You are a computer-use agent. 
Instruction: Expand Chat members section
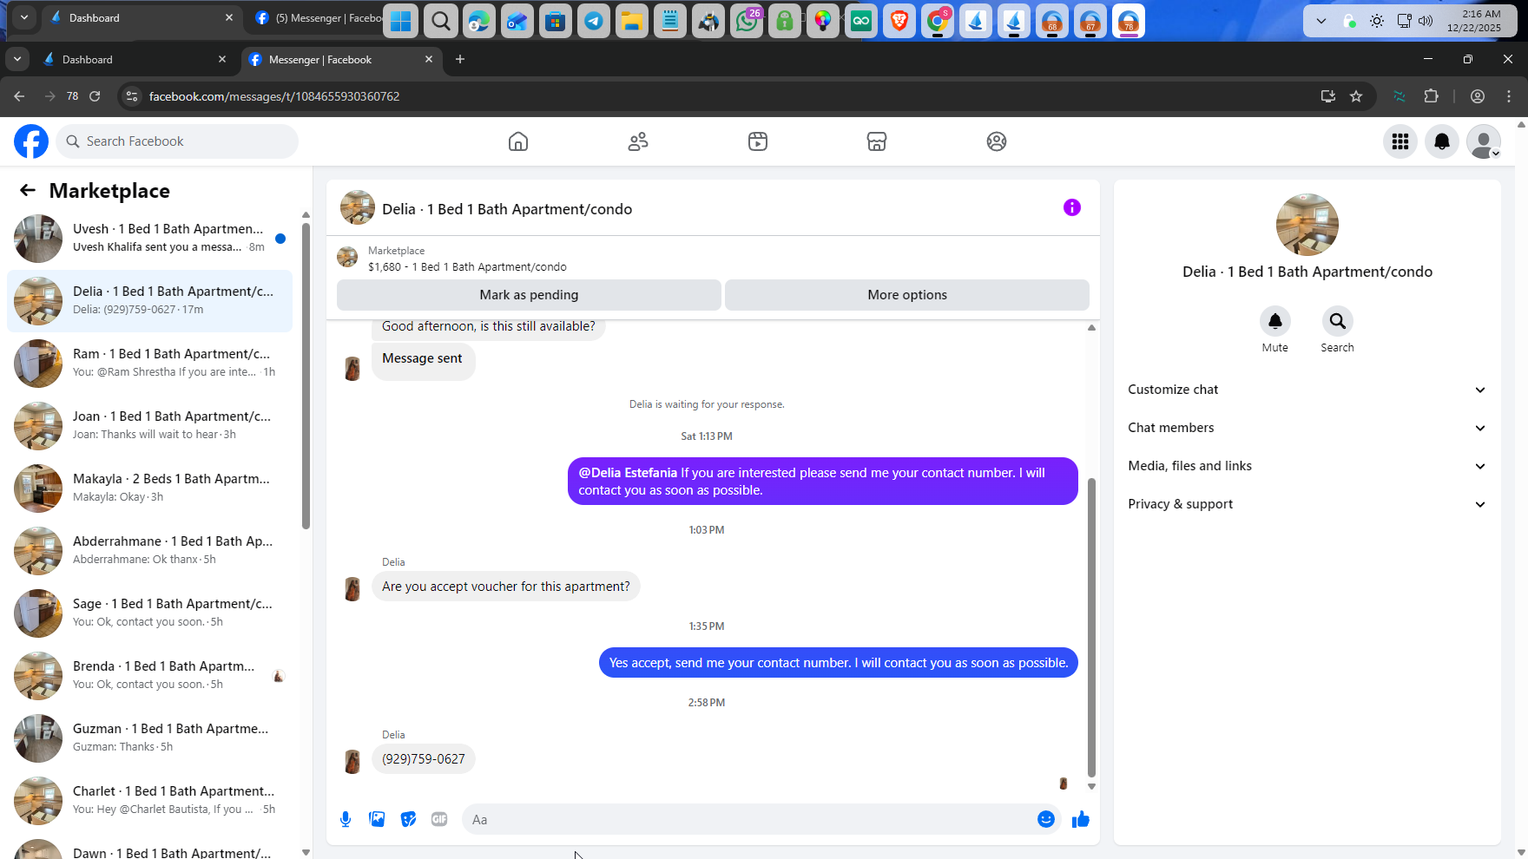[x=1307, y=428]
